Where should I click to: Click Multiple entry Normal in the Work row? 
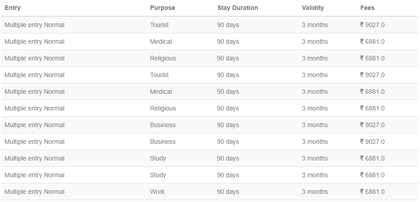tap(34, 192)
